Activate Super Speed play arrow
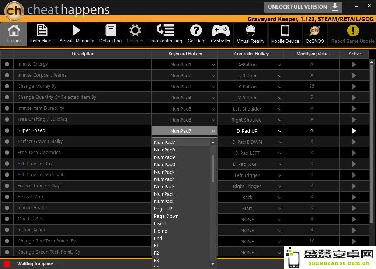The width and height of the screenshot is (376, 269). click(x=354, y=131)
